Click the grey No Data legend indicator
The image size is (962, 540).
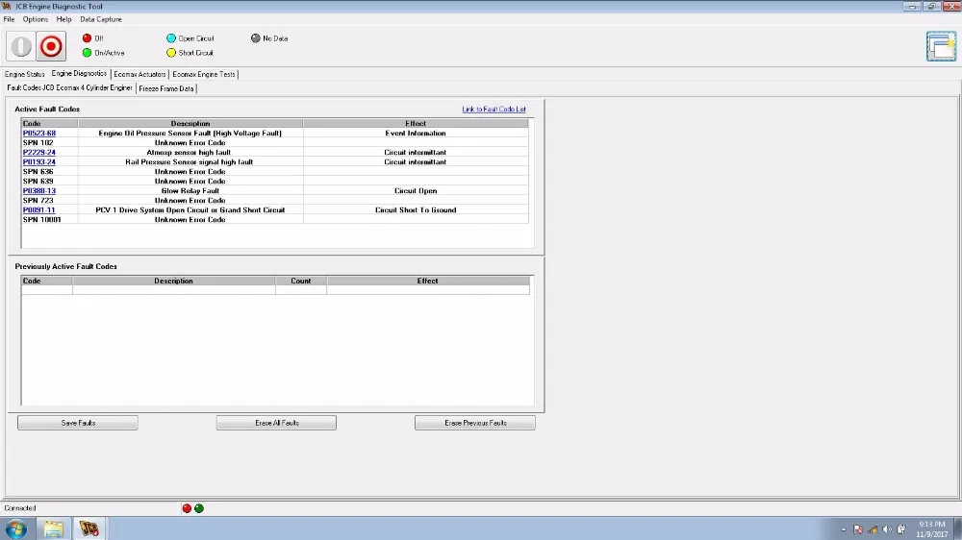(x=255, y=38)
